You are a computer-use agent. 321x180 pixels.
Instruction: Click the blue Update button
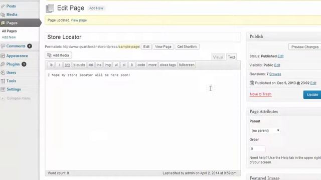312,94
